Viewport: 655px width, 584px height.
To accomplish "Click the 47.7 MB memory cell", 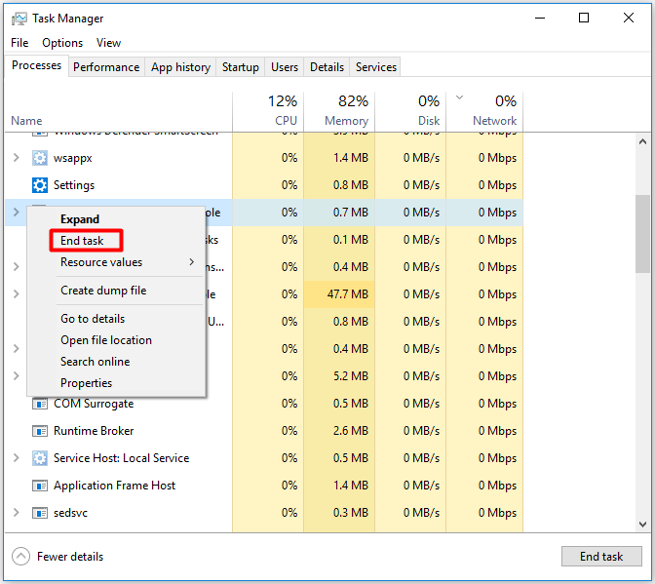I will (x=339, y=294).
